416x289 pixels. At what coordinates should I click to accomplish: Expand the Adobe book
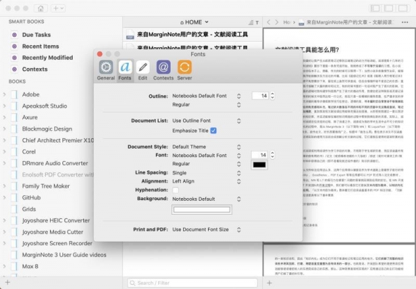point(5,94)
